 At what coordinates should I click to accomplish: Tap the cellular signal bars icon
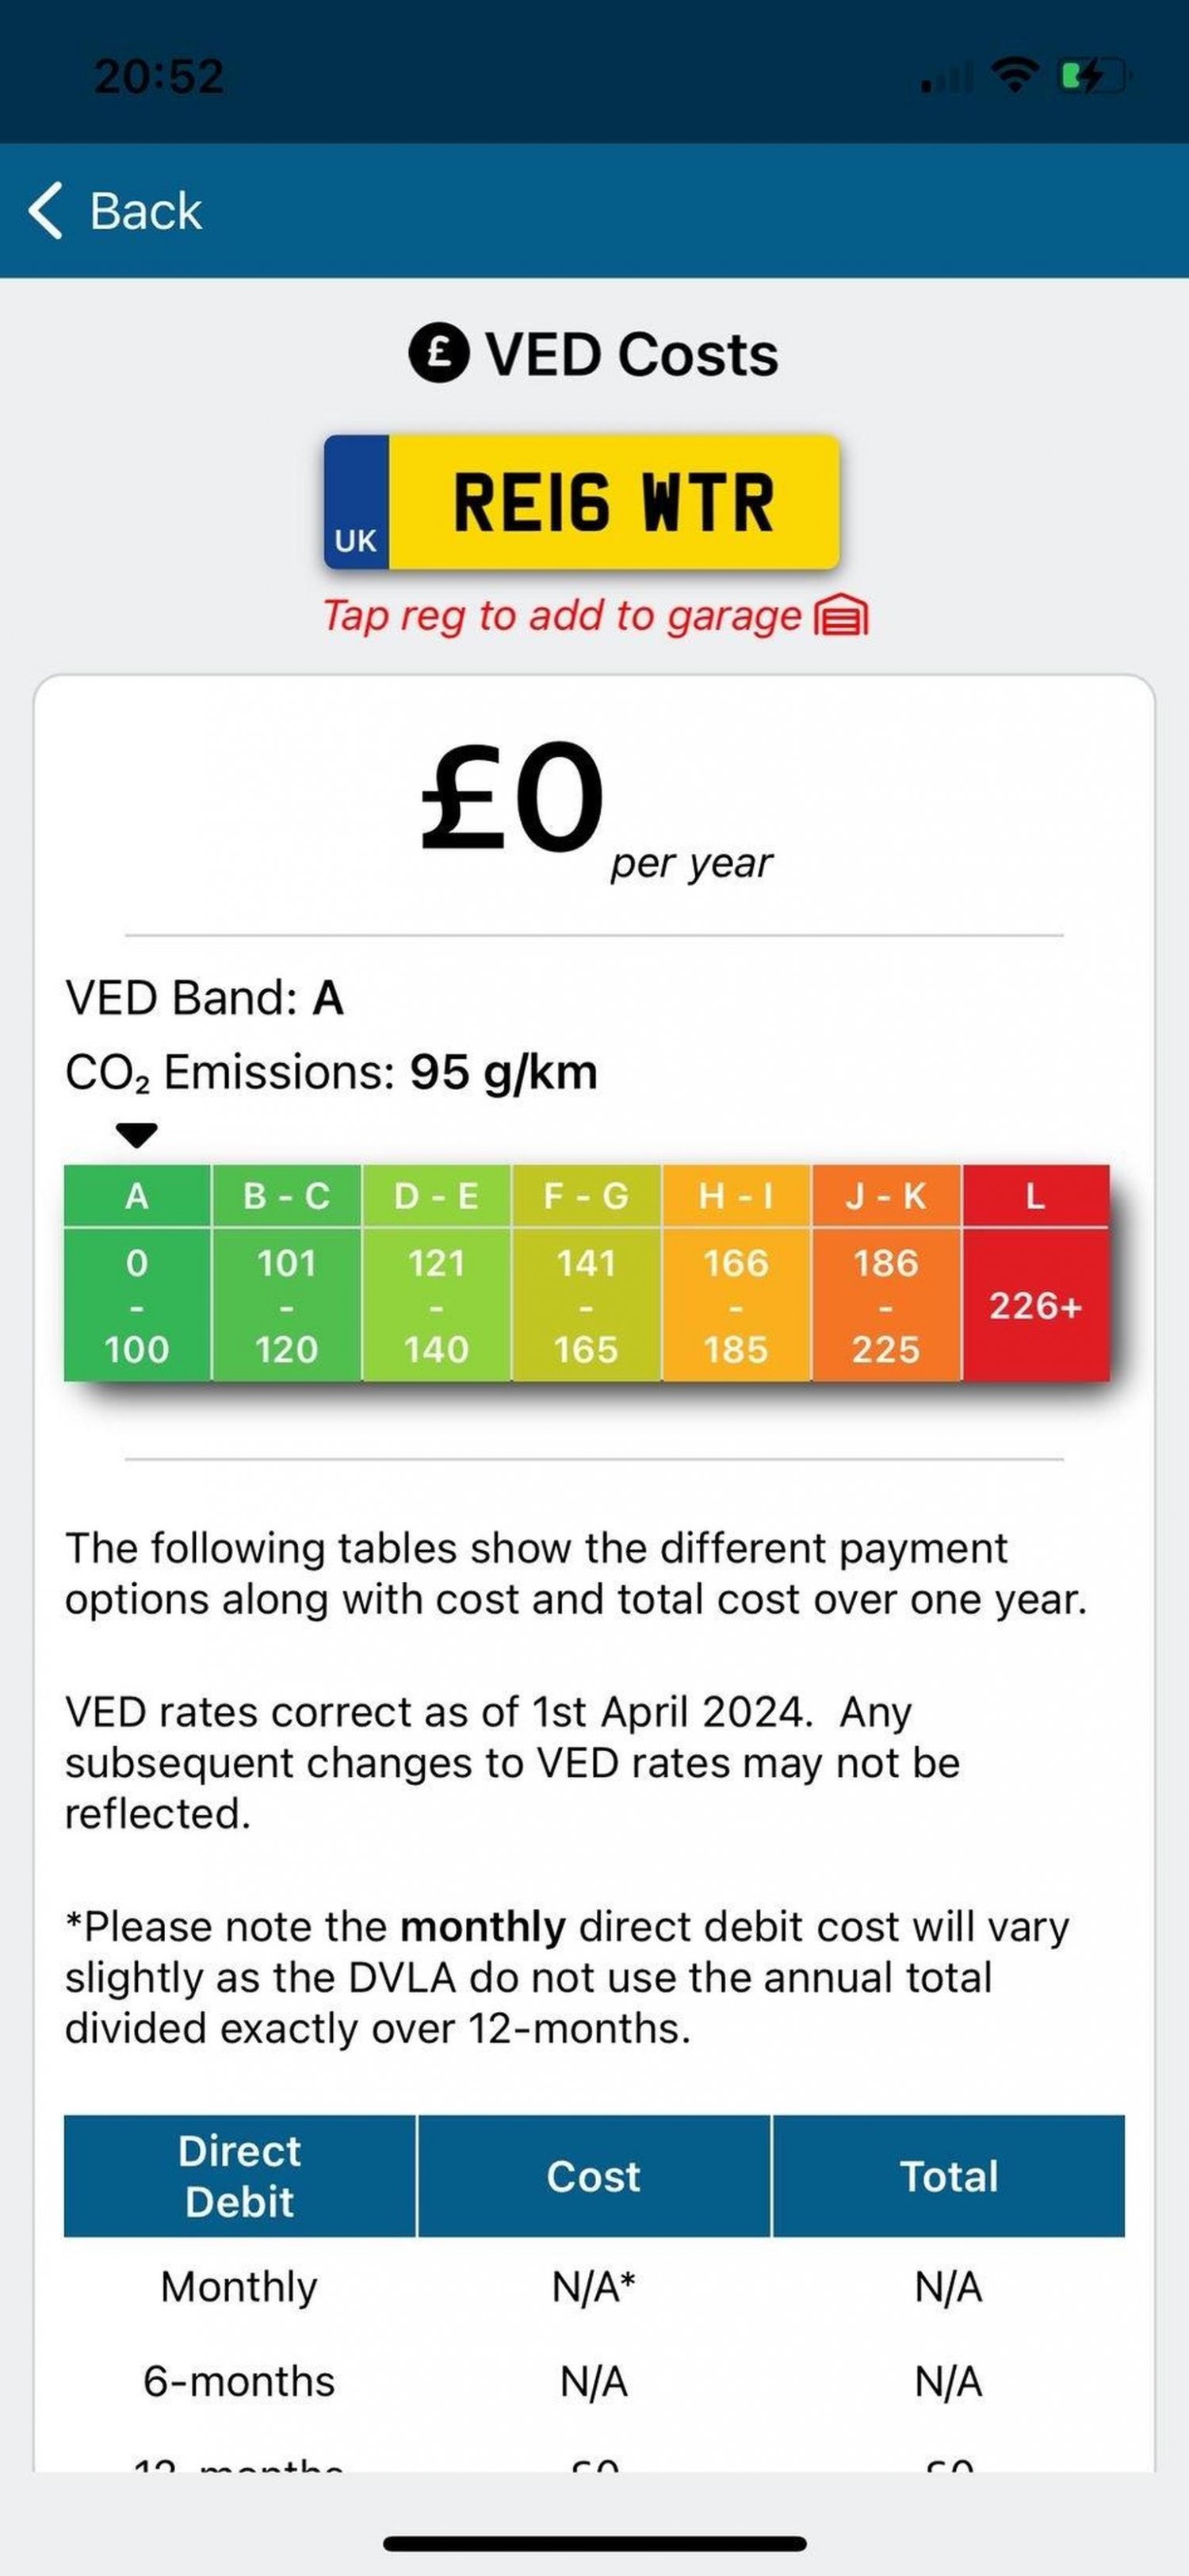pos(946,77)
